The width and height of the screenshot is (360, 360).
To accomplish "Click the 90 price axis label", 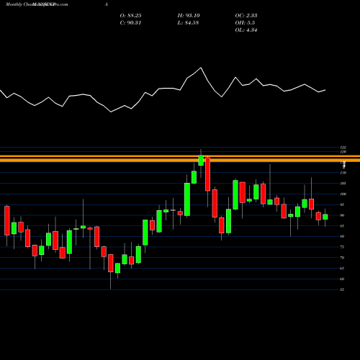I will (342, 215).
